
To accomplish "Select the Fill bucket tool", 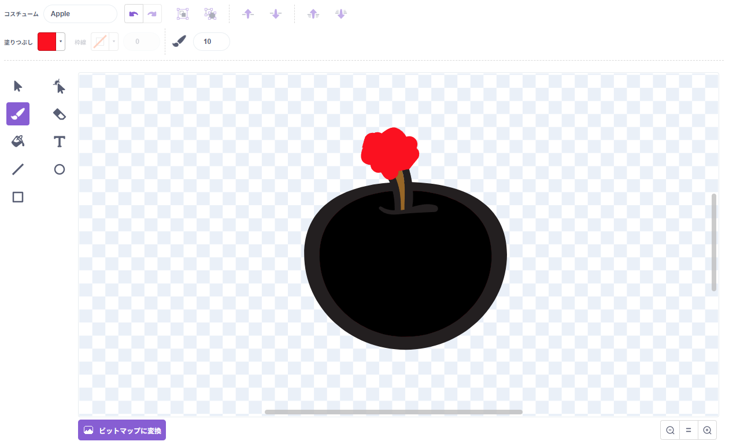I will [x=18, y=142].
